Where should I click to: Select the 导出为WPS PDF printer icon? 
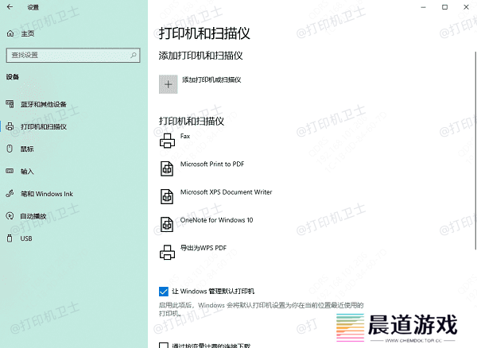(167, 253)
